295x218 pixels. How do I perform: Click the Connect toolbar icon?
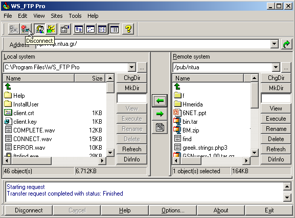click(13, 29)
